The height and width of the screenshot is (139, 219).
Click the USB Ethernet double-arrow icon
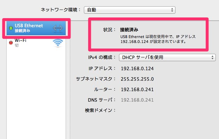[x=58, y=28]
